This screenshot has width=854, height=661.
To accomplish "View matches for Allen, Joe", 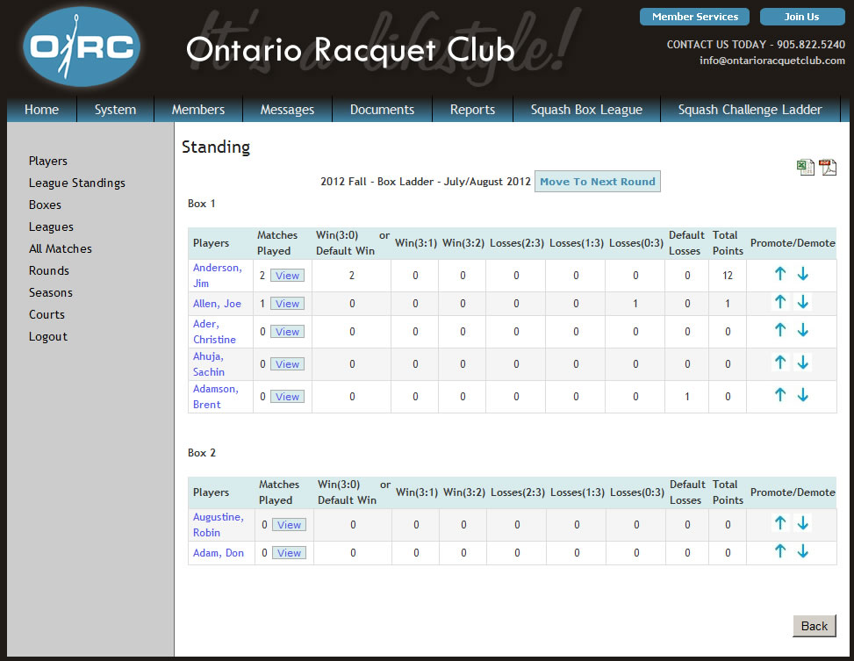I will (287, 304).
